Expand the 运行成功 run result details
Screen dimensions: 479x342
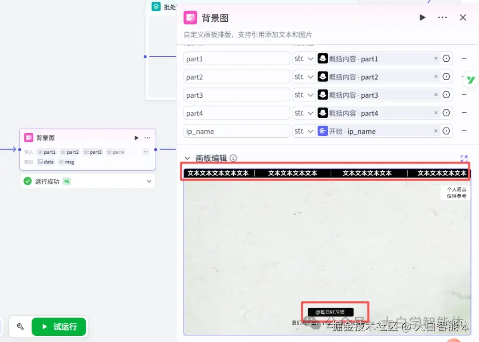pos(149,181)
